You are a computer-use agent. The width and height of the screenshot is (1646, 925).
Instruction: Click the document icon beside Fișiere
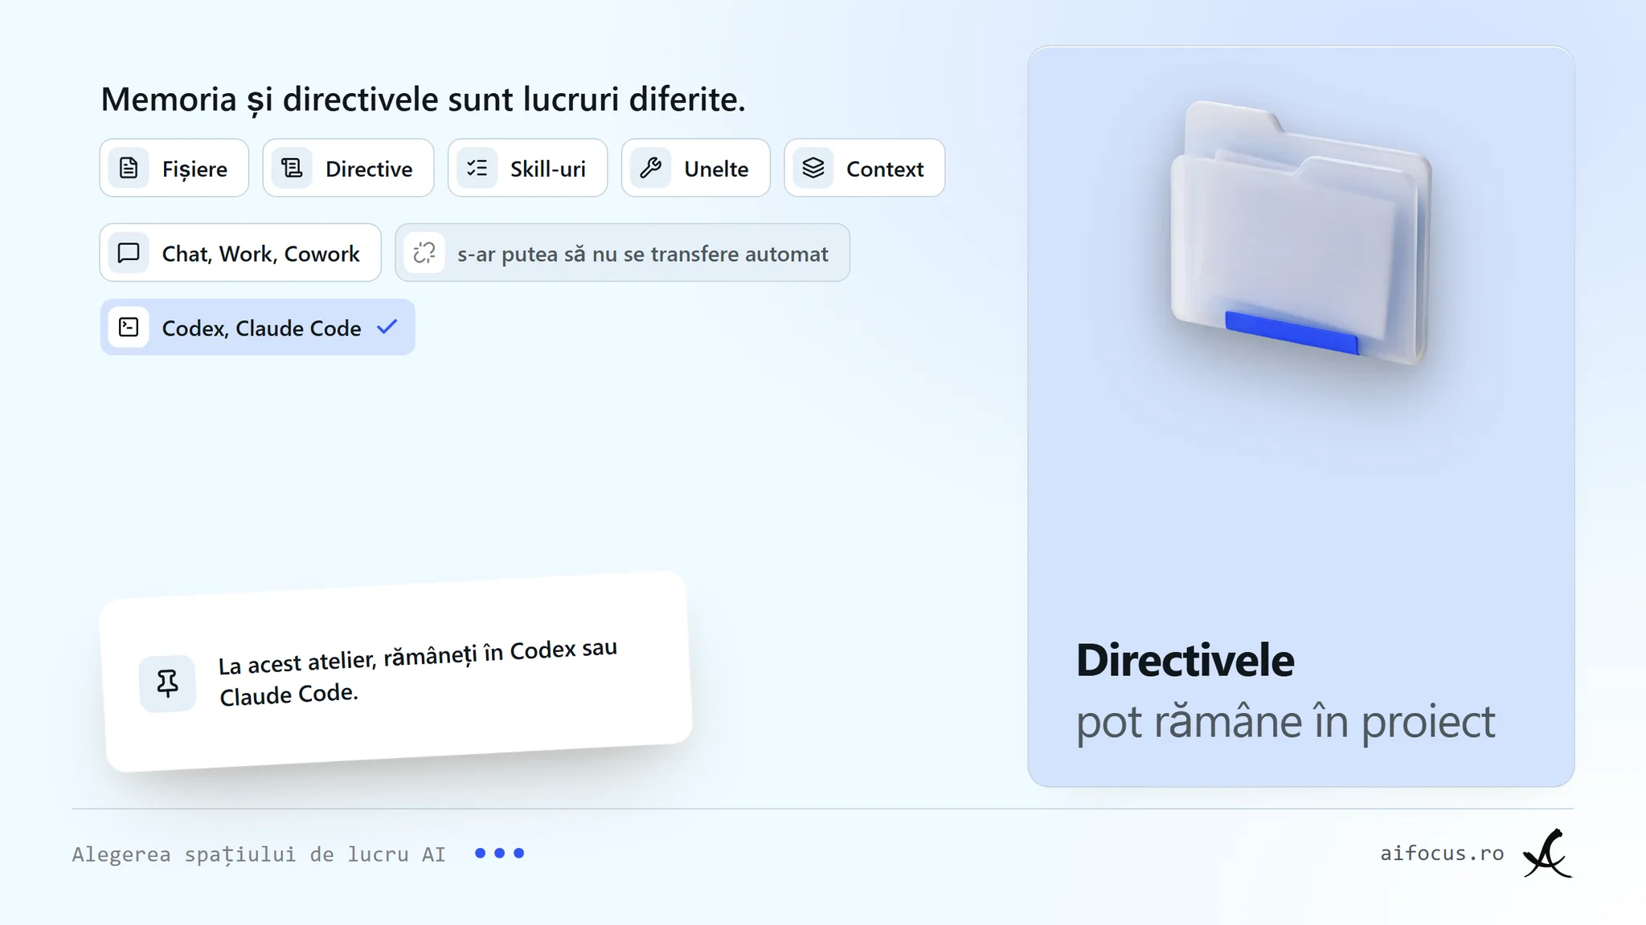pyautogui.click(x=129, y=168)
